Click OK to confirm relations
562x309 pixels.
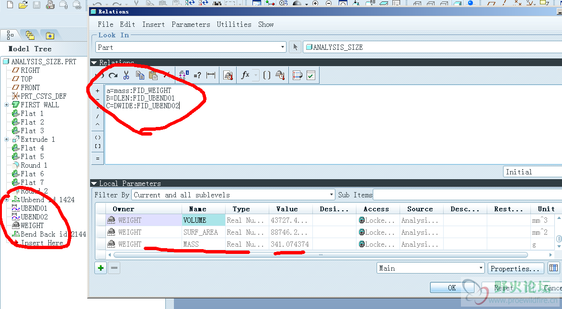pos(452,287)
